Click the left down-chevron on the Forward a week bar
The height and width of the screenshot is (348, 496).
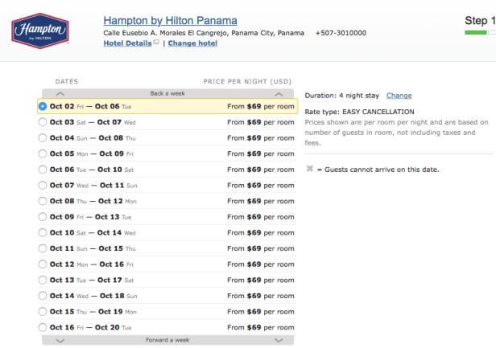click(60, 340)
